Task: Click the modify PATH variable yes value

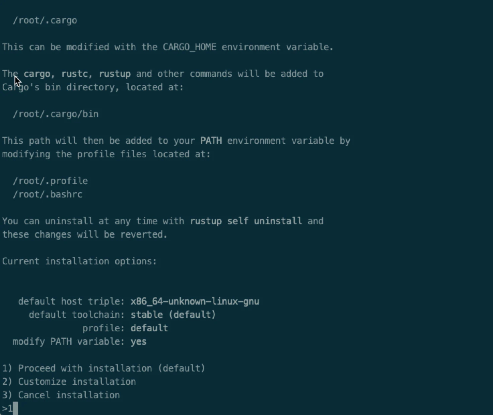Action: coord(138,342)
